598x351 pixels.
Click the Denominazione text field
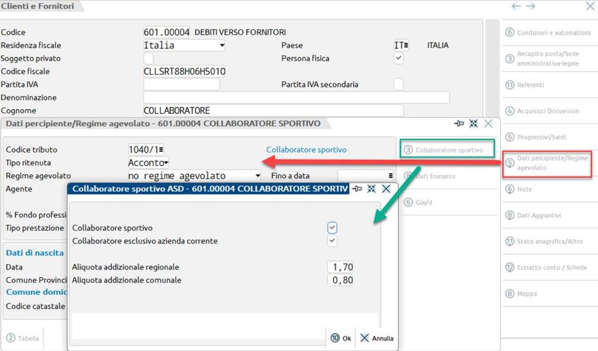coord(295,97)
